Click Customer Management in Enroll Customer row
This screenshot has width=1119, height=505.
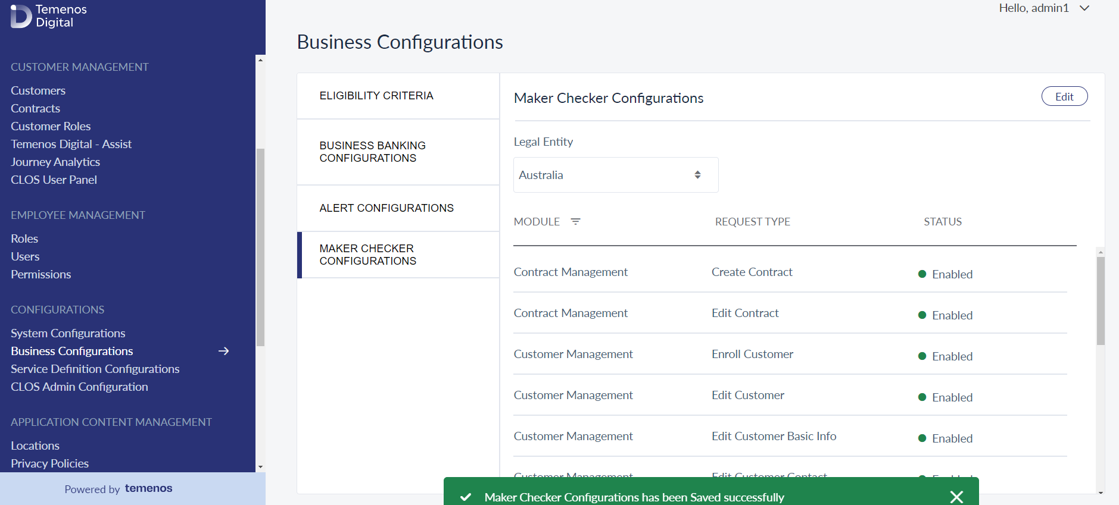pos(573,354)
